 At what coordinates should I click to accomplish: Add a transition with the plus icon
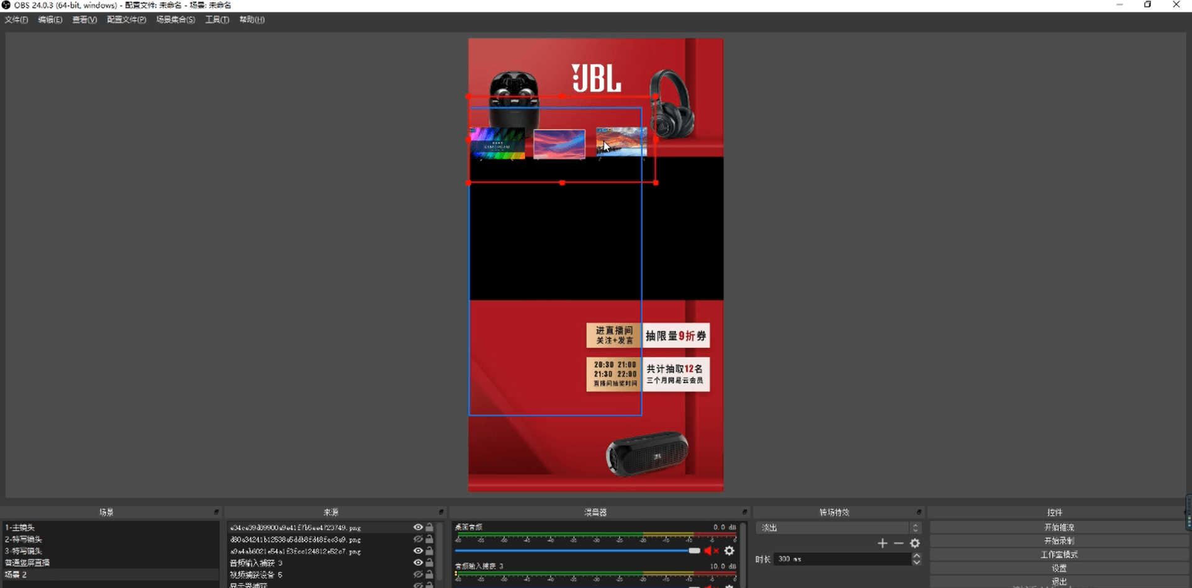882,543
